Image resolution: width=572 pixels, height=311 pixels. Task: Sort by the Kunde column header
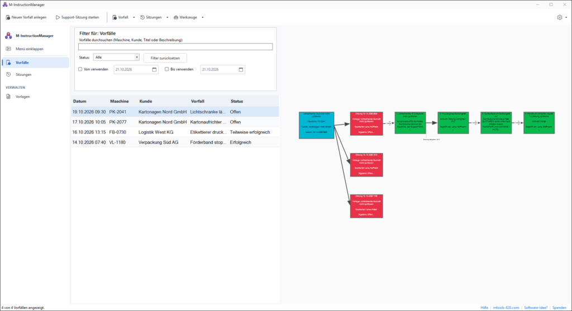coord(164,101)
